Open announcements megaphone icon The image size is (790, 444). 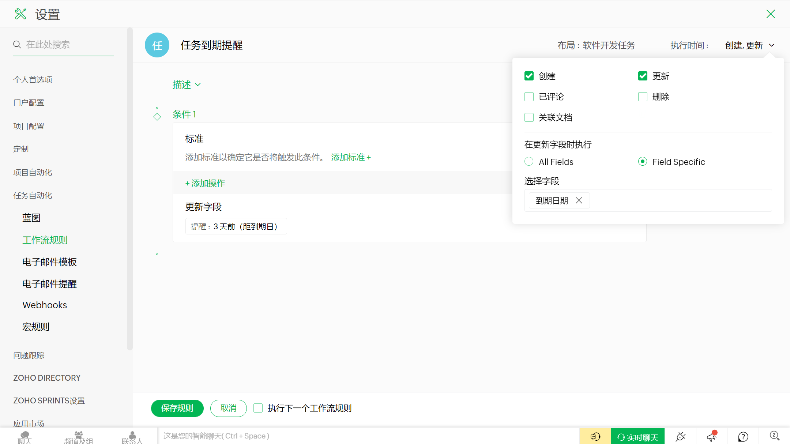[712, 436]
